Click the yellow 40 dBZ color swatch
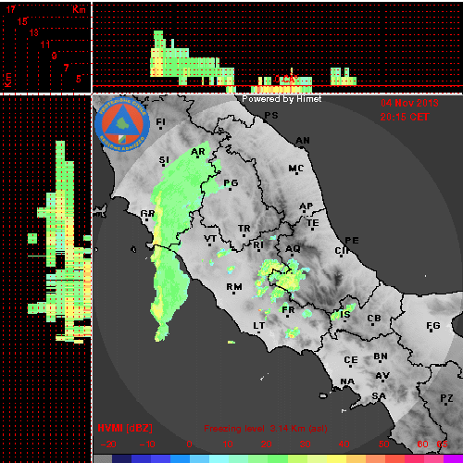Viewport: 463px width, 463px height. tap(337, 458)
